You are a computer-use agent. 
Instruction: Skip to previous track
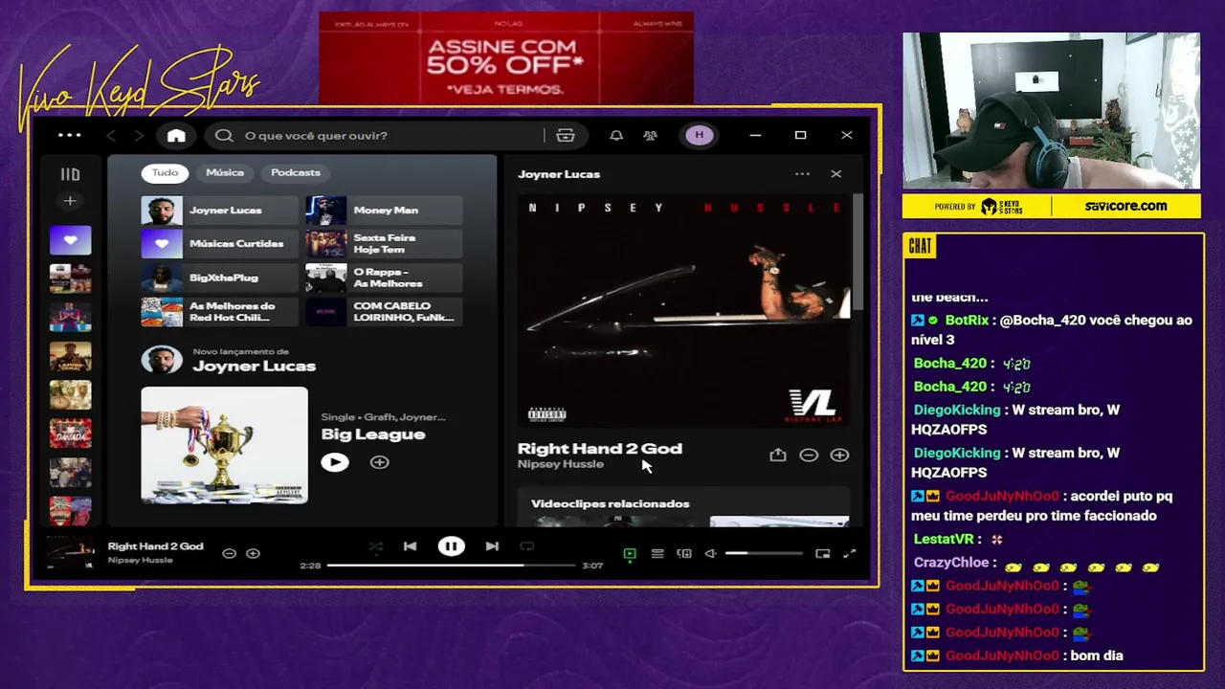point(410,546)
